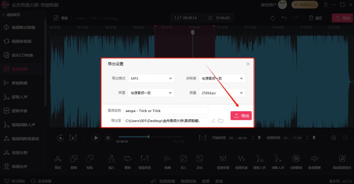Go back via 返回首页

[x=12, y=15]
